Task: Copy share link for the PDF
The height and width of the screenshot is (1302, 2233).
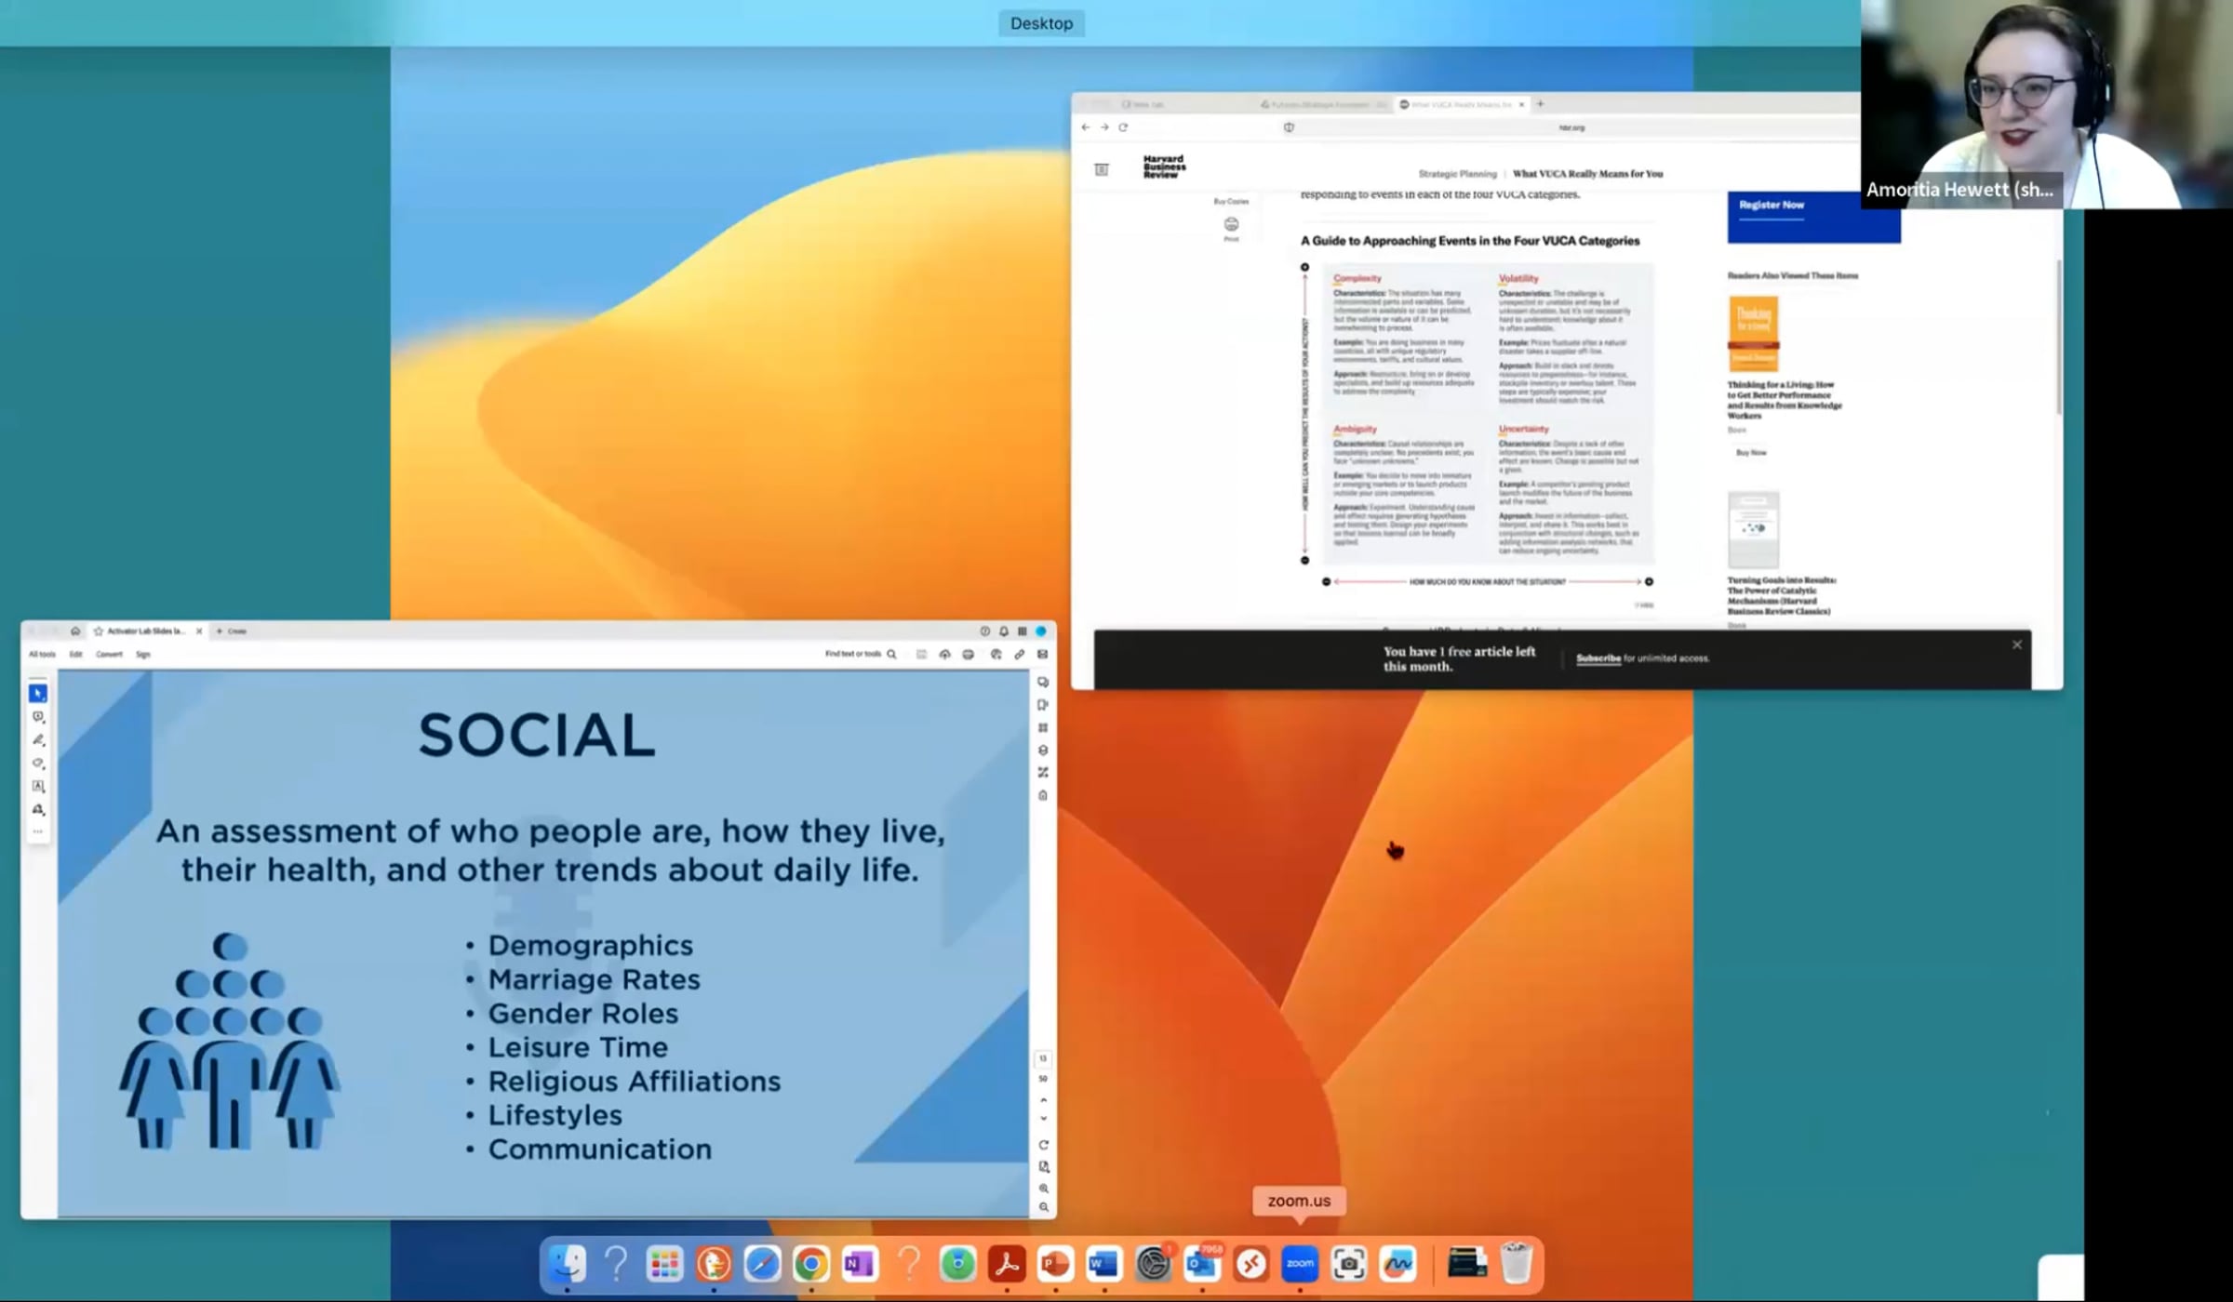Action: point(1019,654)
